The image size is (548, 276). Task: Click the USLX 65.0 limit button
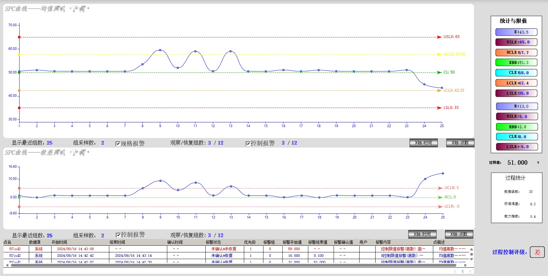516,42
